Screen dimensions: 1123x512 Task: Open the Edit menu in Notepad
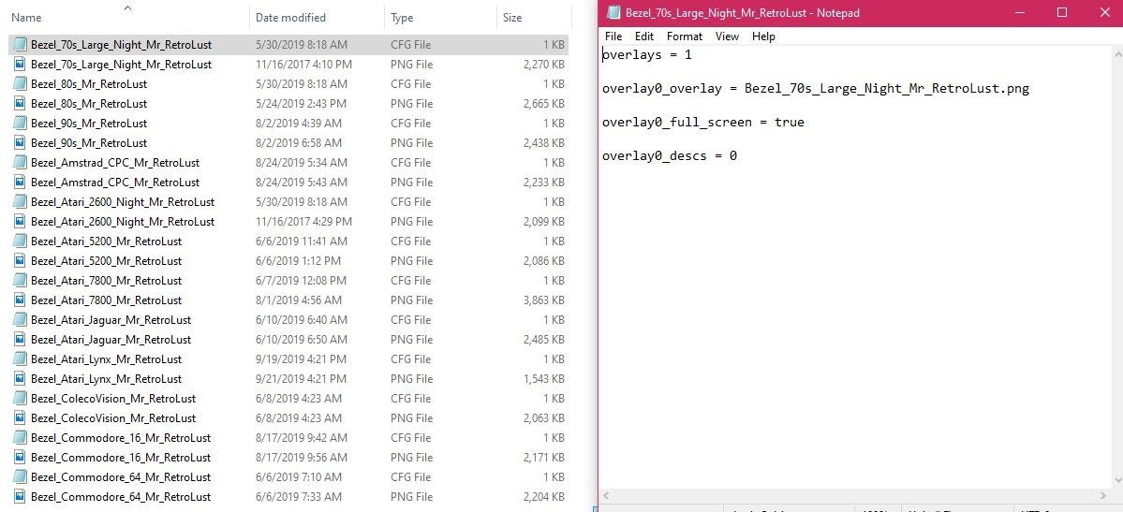[643, 37]
